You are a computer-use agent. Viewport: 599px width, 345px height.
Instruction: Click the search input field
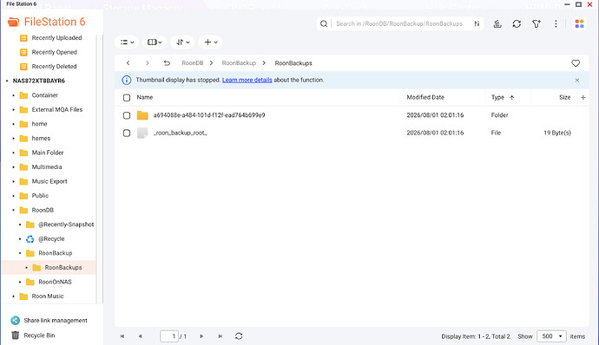pyautogui.click(x=399, y=23)
